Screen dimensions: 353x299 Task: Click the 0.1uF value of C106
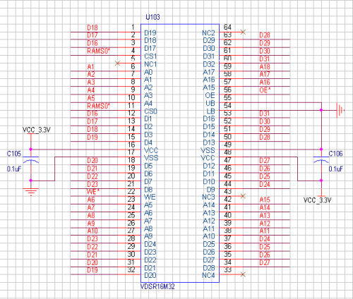tap(335, 169)
